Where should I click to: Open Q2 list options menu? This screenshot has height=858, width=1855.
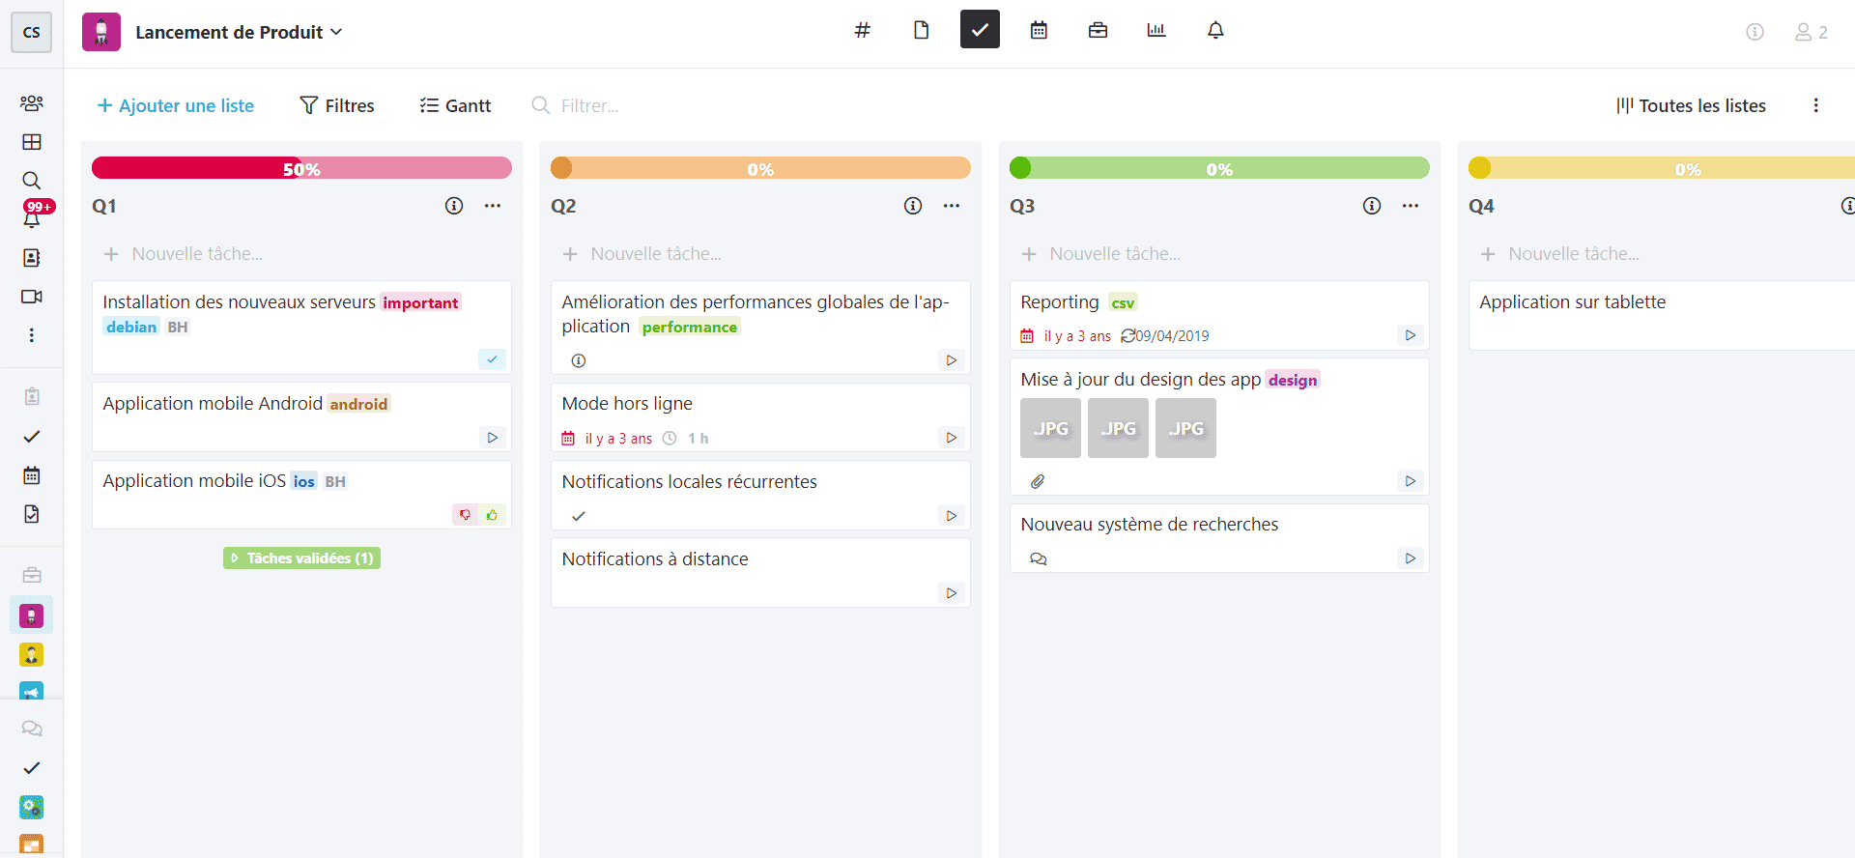(952, 206)
